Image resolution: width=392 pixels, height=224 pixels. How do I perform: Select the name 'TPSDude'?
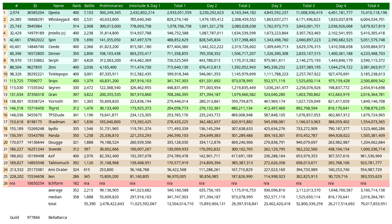(x=56, y=115)
